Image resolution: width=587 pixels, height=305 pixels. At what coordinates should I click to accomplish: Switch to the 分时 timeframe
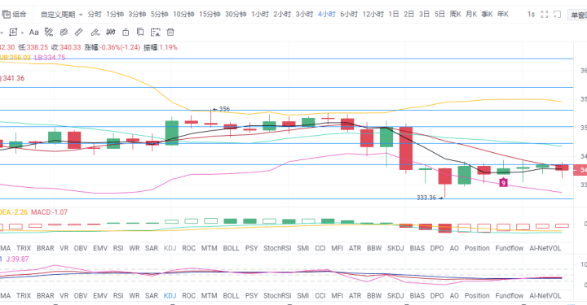click(95, 14)
